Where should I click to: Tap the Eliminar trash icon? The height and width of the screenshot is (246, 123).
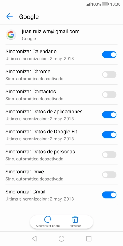(75, 219)
